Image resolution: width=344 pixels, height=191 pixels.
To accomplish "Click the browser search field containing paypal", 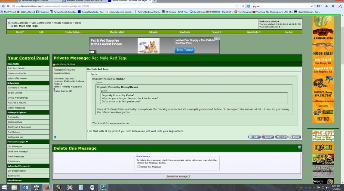I will (x=281, y=6).
